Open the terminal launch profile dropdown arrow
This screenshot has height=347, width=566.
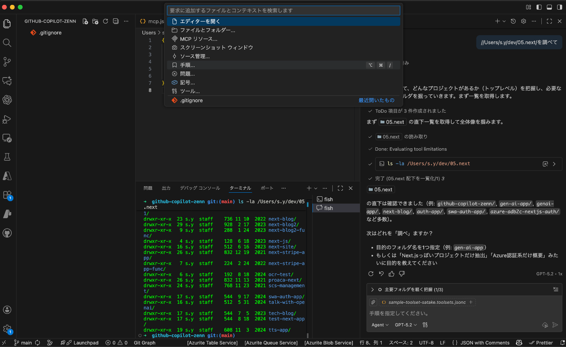click(316, 188)
